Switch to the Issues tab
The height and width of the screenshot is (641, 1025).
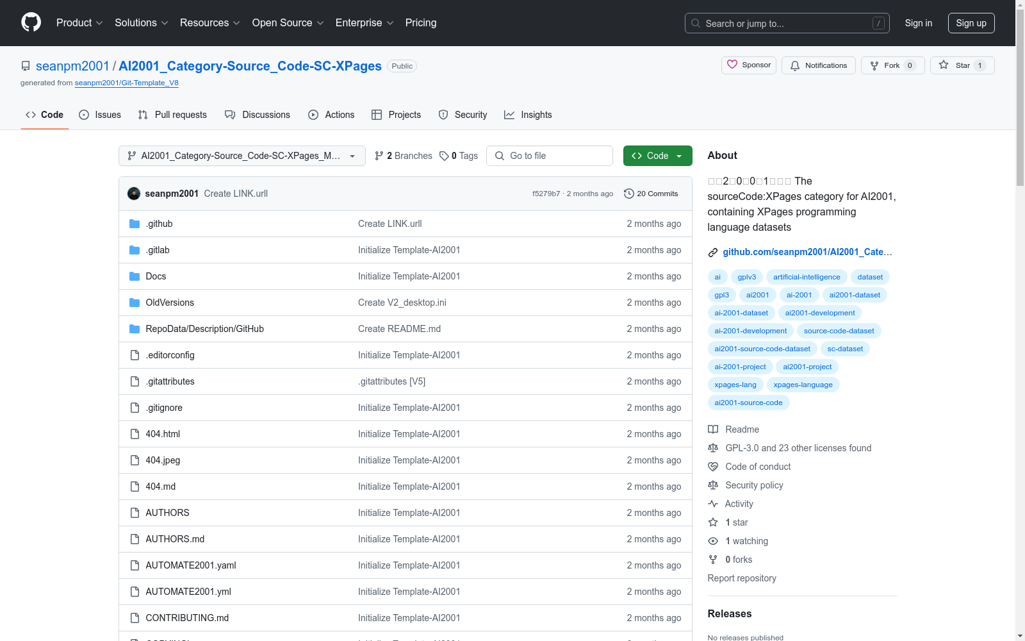click(x=100, y=115)
